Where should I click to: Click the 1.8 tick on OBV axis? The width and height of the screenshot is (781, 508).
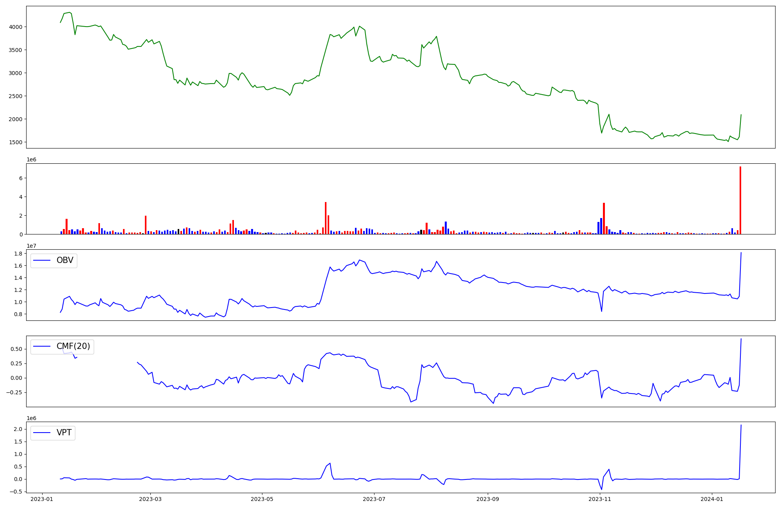point(19,254)
